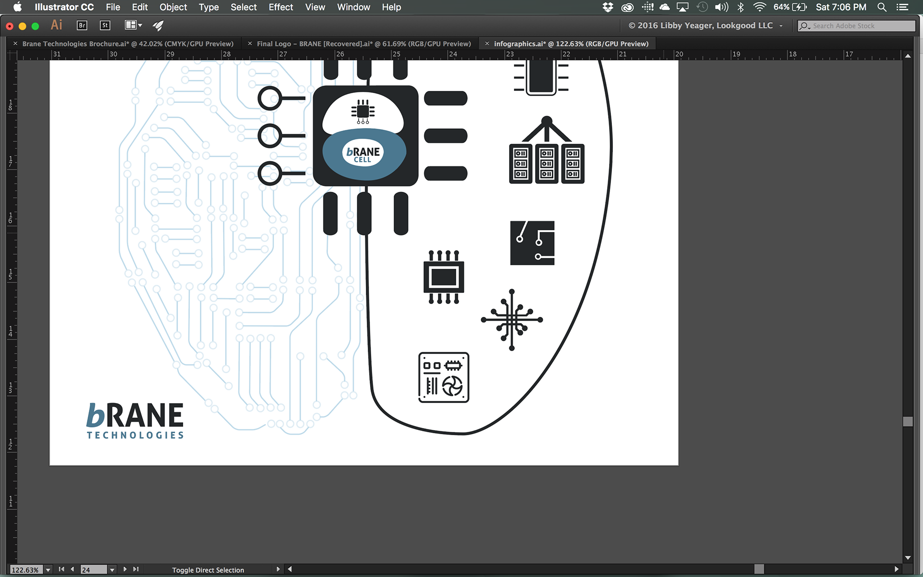Click the battery 64% indicator
923x577 pixels.
click(790, 7)
